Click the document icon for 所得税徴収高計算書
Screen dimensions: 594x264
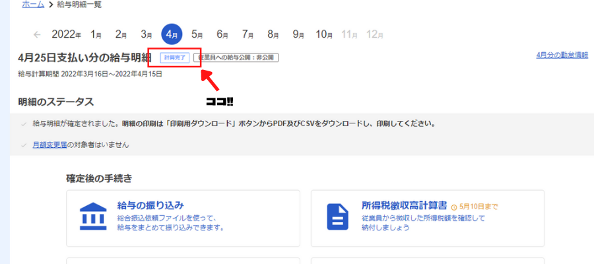(x=337, y=216)
